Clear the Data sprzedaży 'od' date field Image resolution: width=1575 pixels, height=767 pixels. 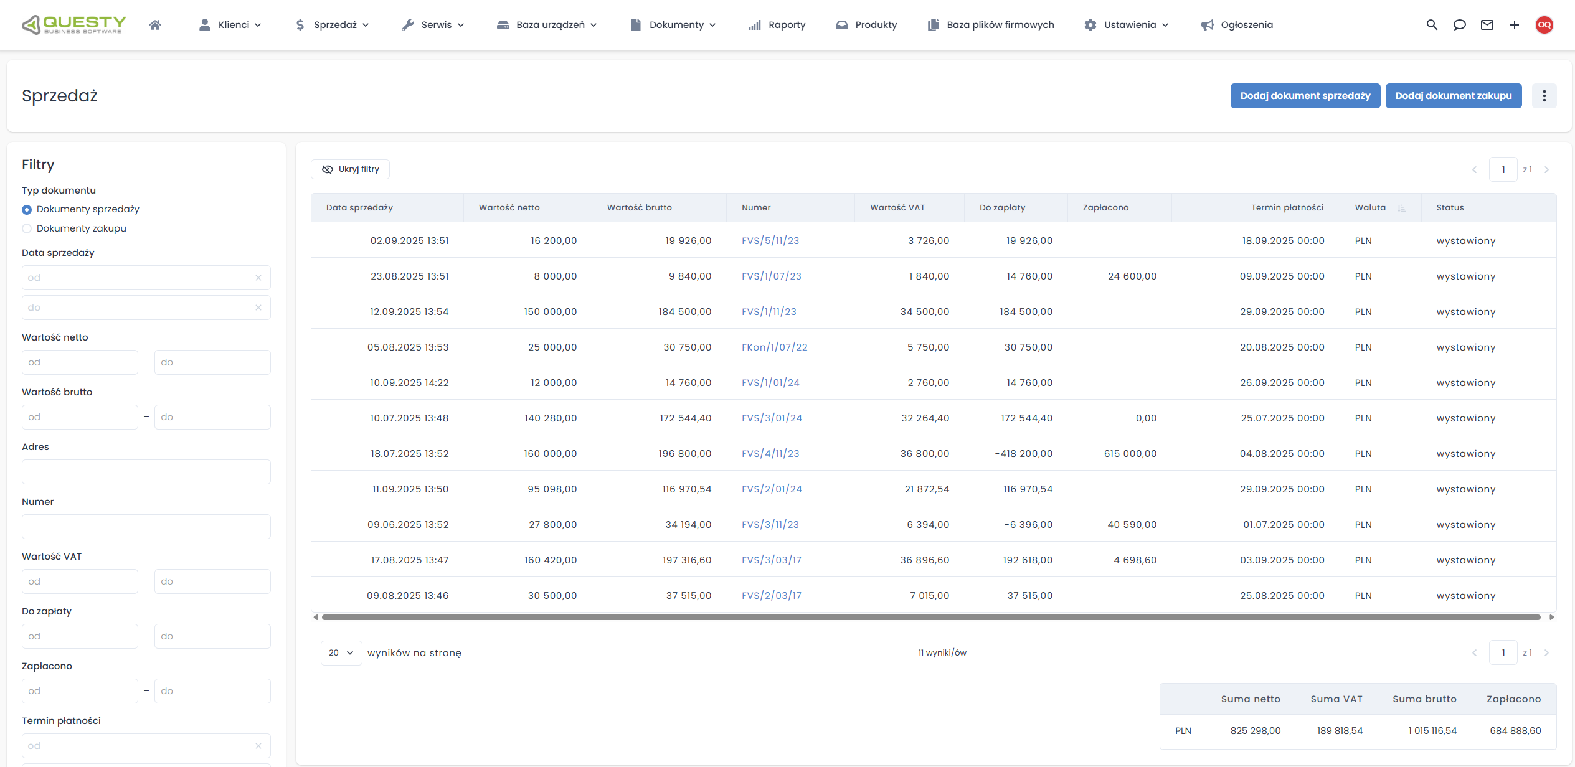[258, 278]
